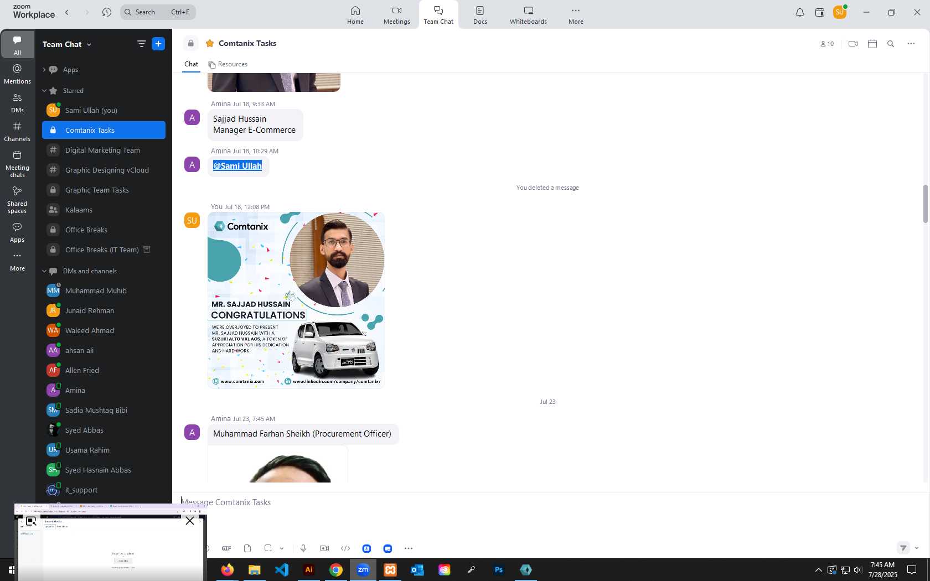Search within the Comtanix Tasks chat
The width and height of the screenshot is (930, 581).
pos(891,44)
